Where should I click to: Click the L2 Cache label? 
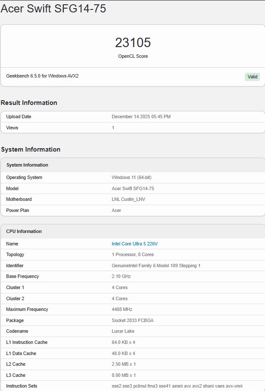point(16,364)
